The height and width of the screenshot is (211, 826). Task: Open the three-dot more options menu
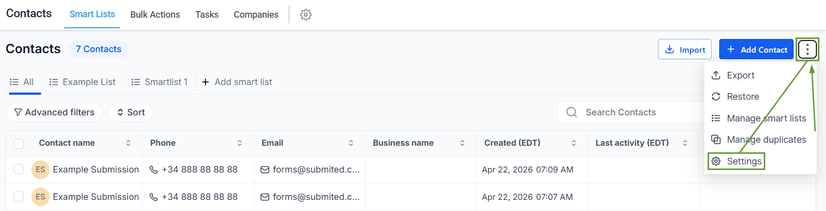click(x=807, y=50)
